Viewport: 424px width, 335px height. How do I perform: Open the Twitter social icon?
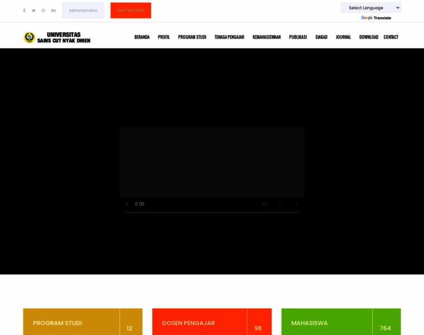point(33,11)
